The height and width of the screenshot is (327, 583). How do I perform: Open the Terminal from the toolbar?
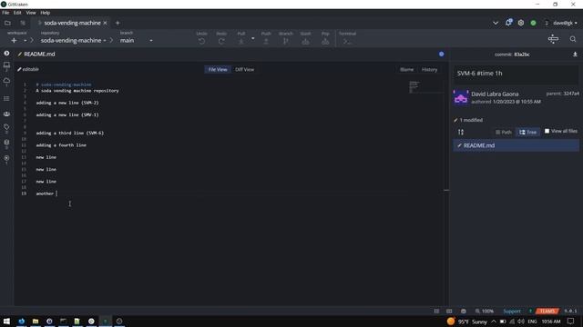pos(347,38)
